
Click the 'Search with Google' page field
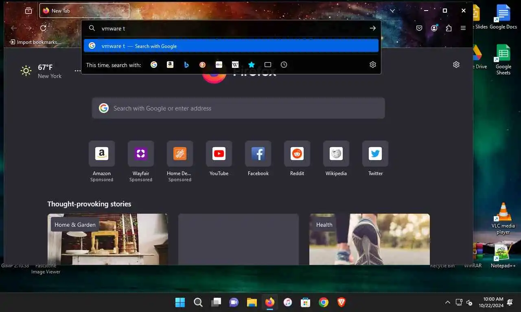coord(238,108)
